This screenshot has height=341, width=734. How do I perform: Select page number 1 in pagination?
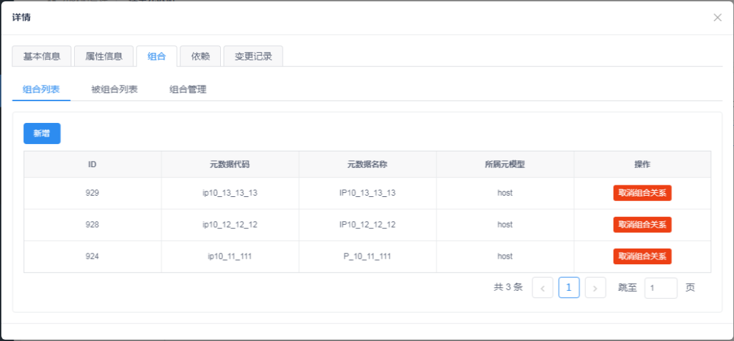569,287
